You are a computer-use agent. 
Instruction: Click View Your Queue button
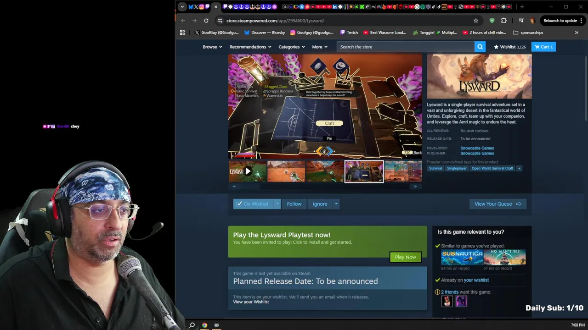[x=498, y=204]
